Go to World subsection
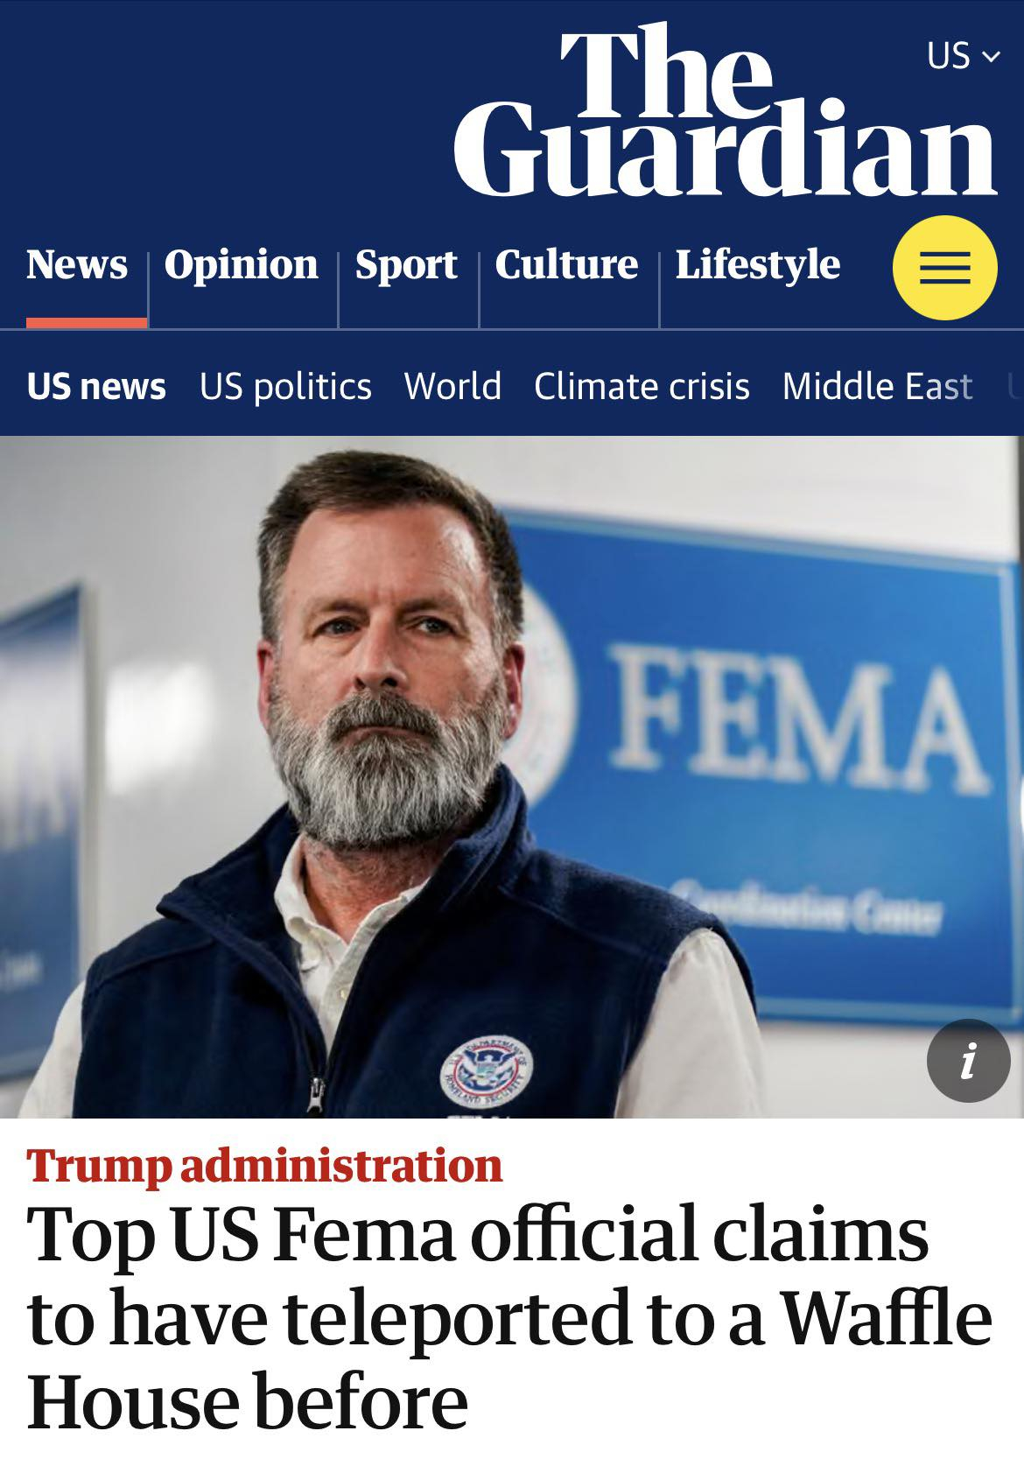Viewport: 1024px width, 1459px height. click(x=452, y=386)
